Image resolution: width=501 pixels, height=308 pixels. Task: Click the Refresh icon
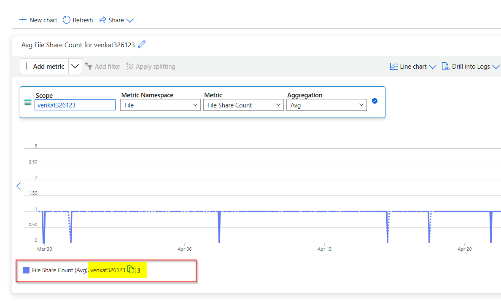tap(67, 20)
